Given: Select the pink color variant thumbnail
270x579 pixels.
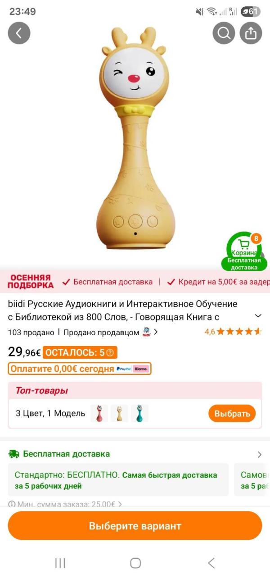Looking at the screenshot, I should click(x=99, y=413).
